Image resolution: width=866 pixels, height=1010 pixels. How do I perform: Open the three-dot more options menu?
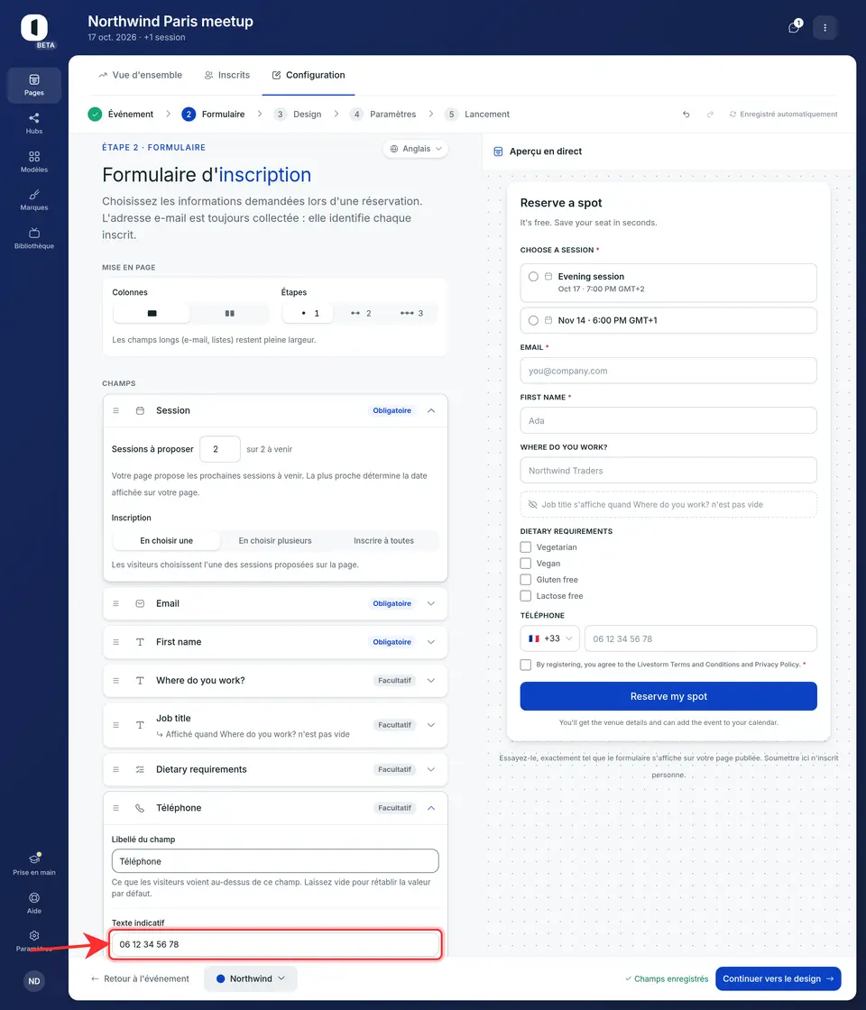(x=825, y=28)
